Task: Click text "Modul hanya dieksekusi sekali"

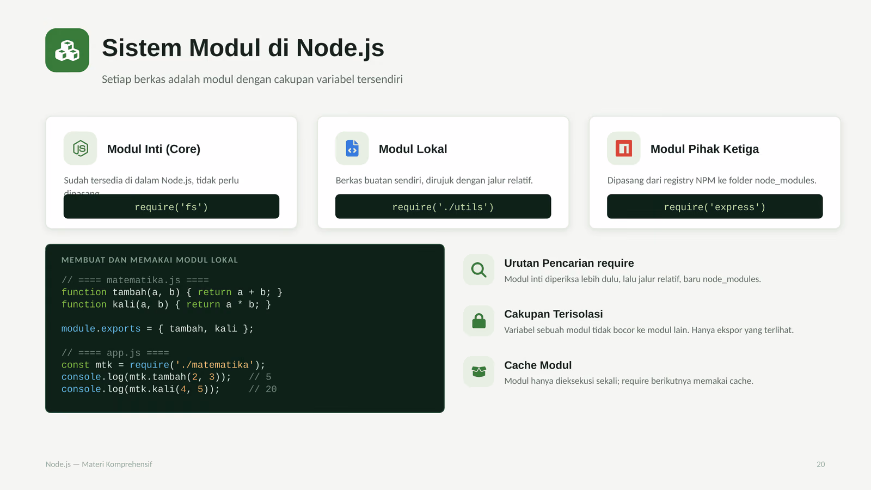Action: (561, 381)
